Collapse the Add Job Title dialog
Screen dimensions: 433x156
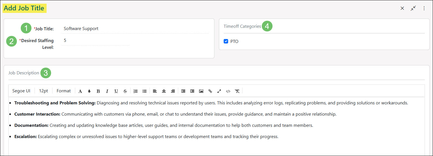(x=413, y=8)
